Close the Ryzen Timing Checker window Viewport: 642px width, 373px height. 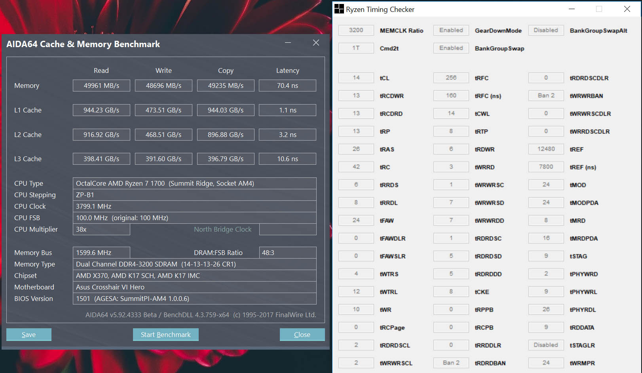tap(627, 9)
